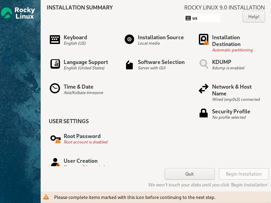Viewport: 271px width, 203px height.
Task: Click the Quit button
Action: point(189,174)
